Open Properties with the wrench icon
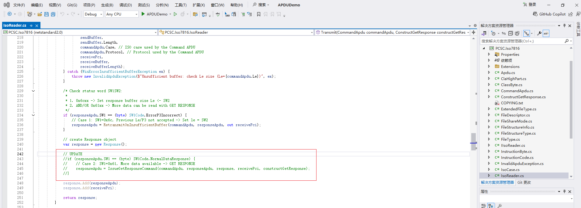Viewport: 581px width, 208px height. click(539, 33)
